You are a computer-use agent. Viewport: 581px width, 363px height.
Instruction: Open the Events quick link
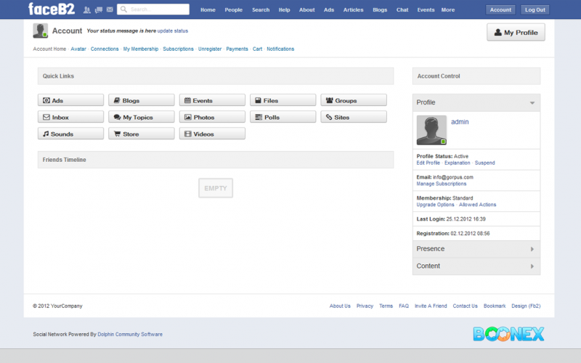212,100
